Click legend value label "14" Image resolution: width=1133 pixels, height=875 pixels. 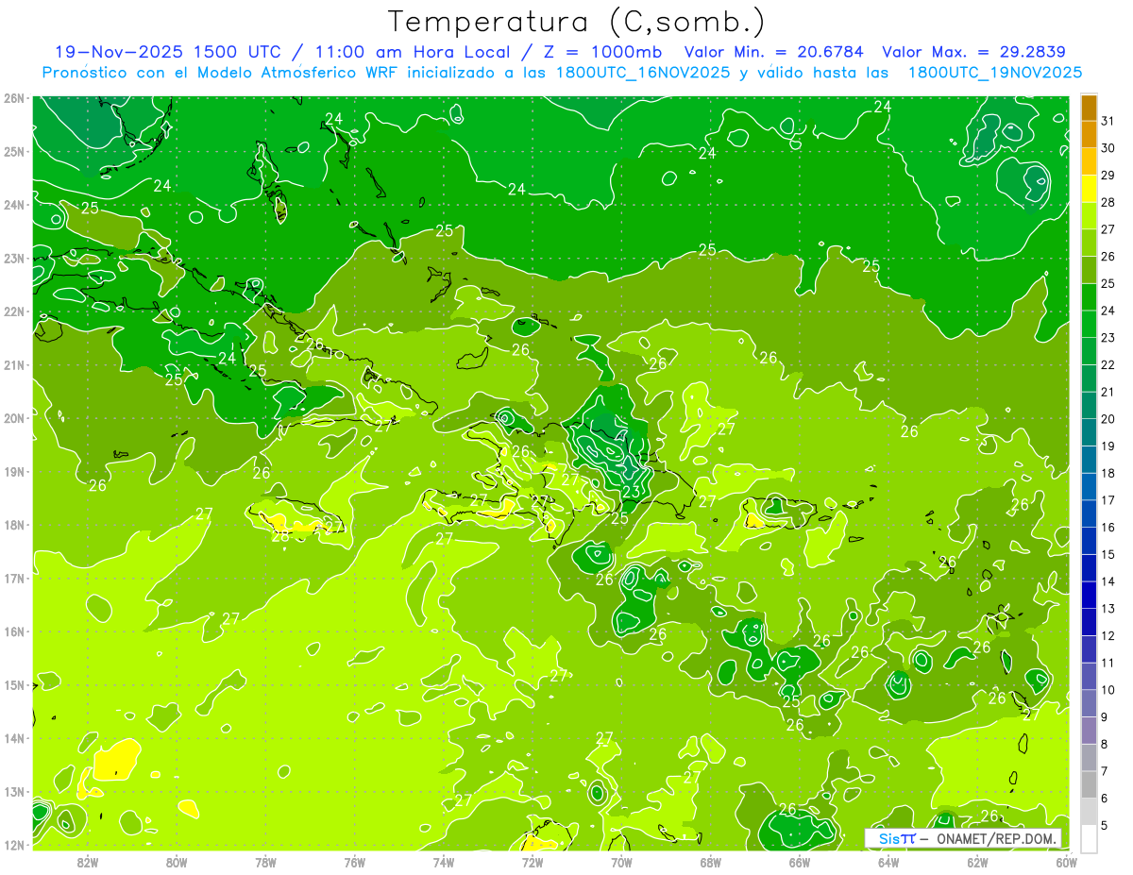click(1108, 581)
